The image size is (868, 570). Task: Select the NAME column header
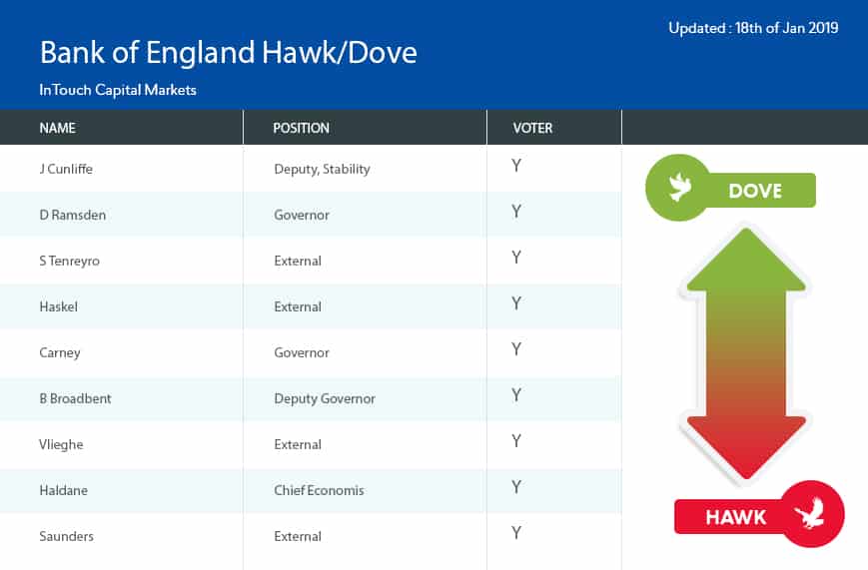click(x=58, y=128)
